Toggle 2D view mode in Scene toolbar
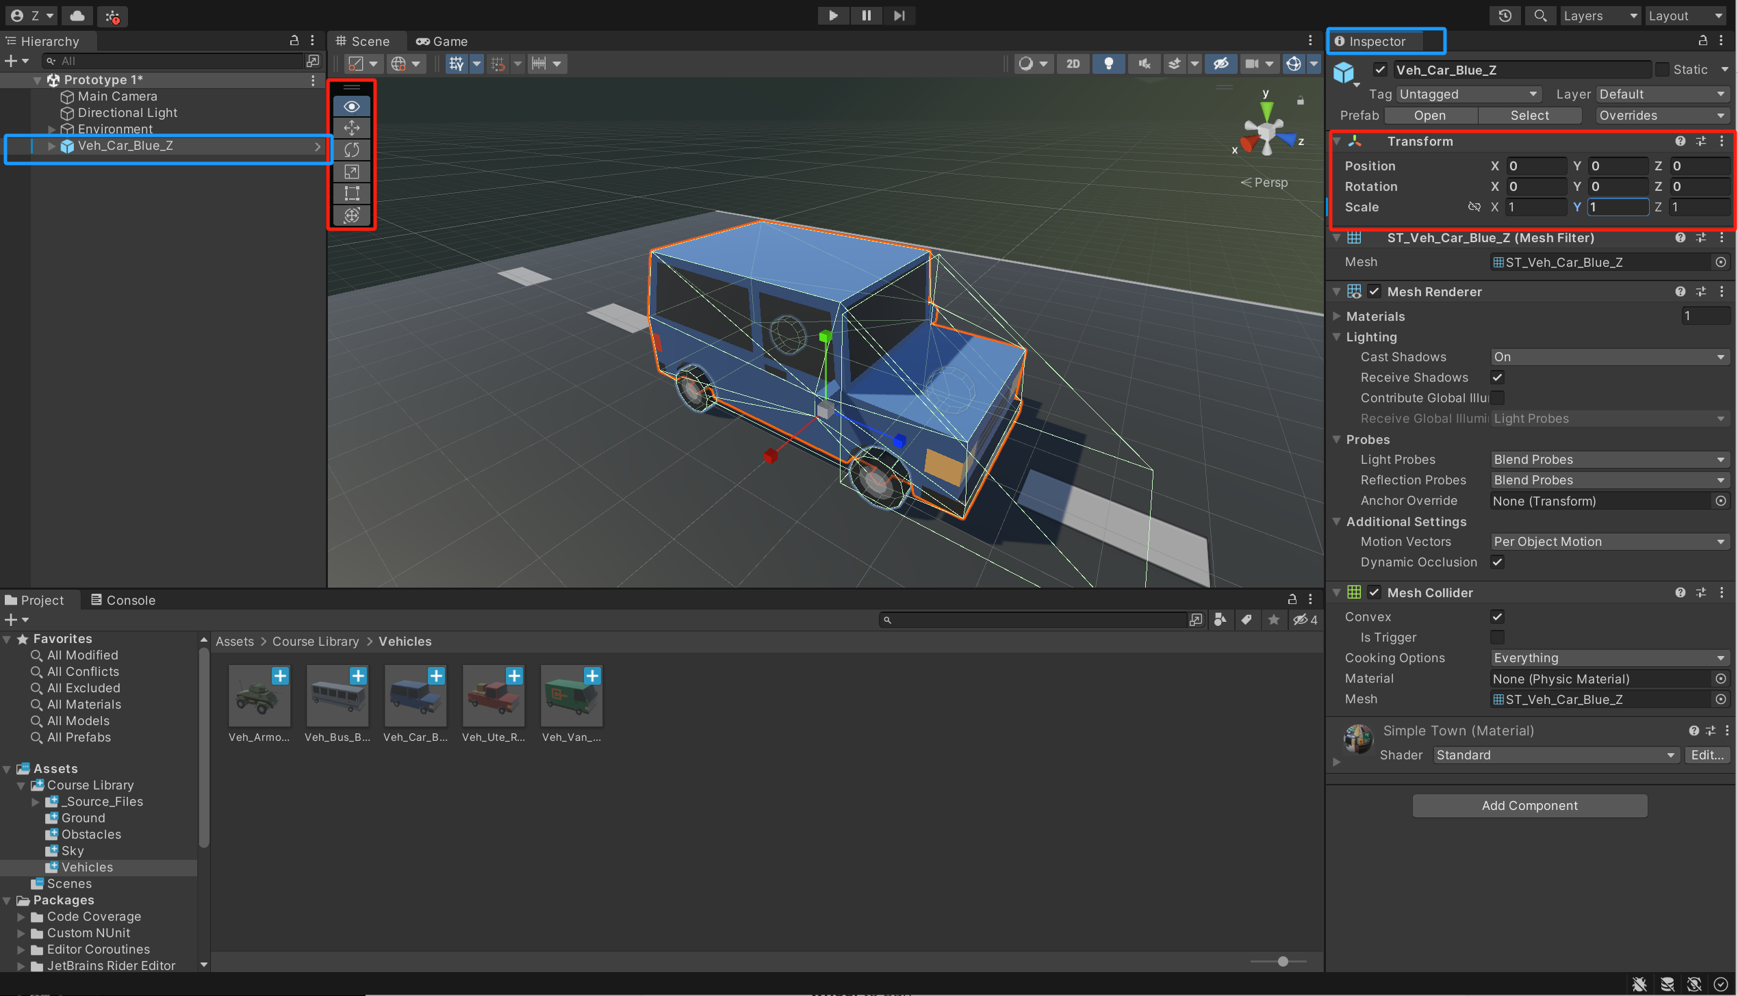Screen dimensions: 1738x996 tap(1073, 64)
